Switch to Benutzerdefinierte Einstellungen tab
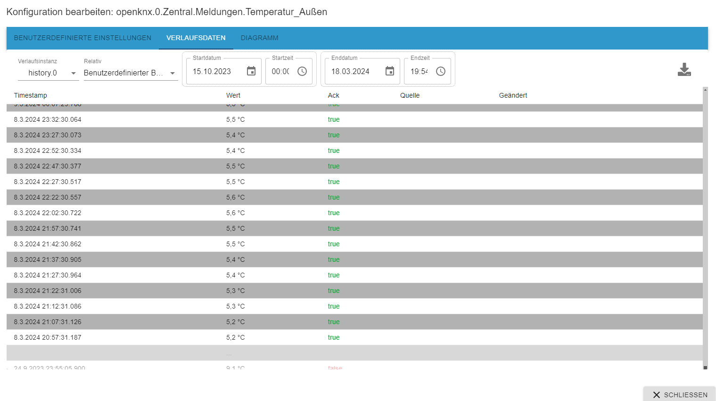The height and width of the screenshot is (401, 716). click(82, 38)
